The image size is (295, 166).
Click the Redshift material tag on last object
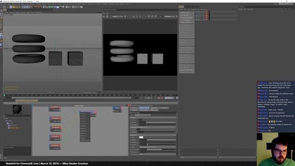pyautogui.click(x=206, y=19)
